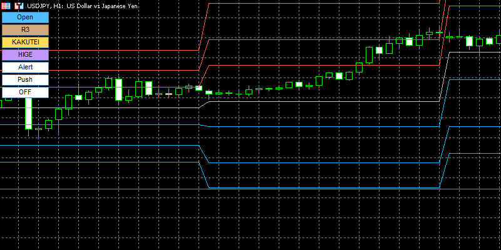Enable the Push notification button
Image resolution: width=501 pixels, height=250 pixels.
tap(25, 79)
